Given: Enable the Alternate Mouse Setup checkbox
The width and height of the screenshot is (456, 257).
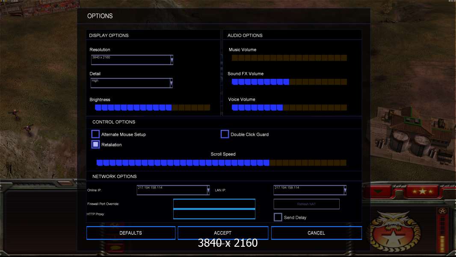Looking at the screenshot, I should click(x=95, y=134).
